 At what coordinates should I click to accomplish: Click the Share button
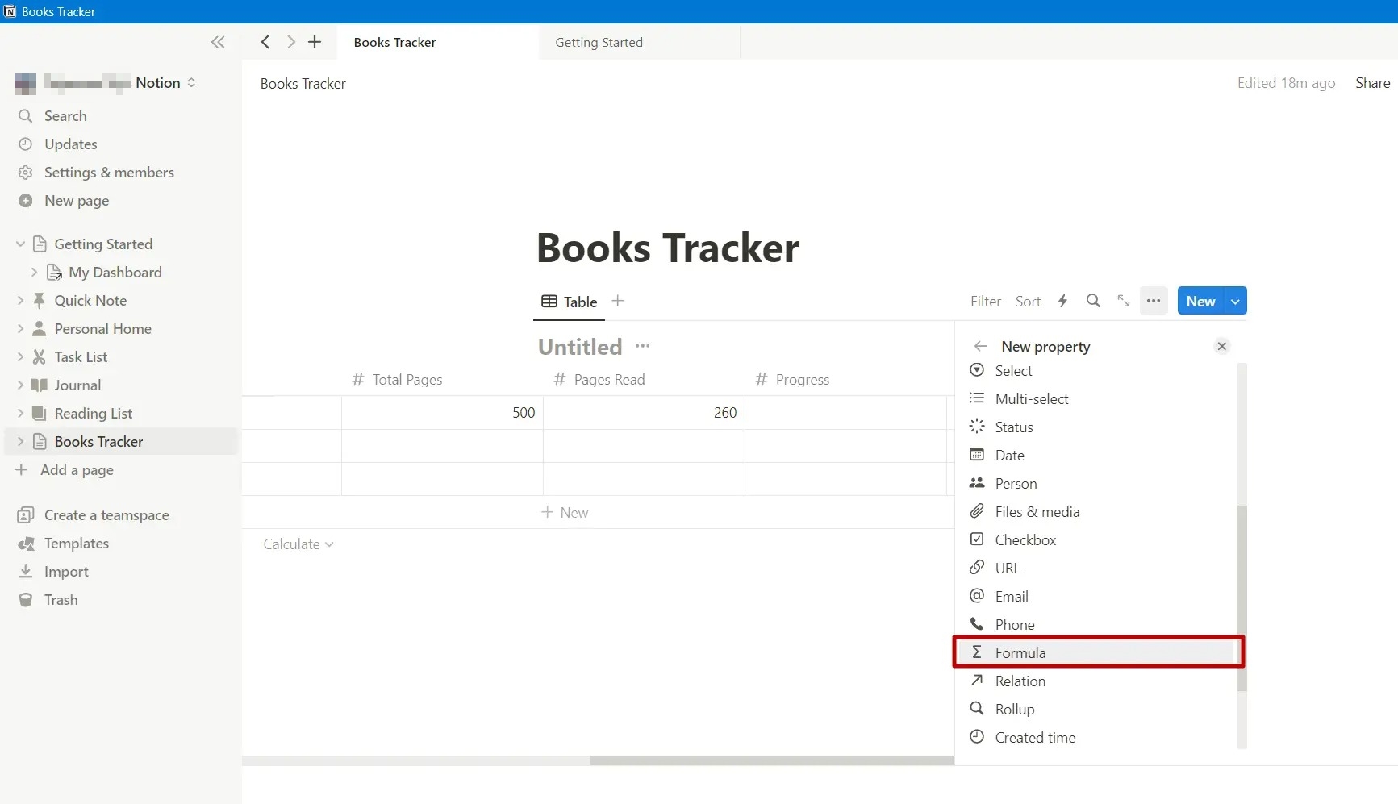click(1371, 82)
